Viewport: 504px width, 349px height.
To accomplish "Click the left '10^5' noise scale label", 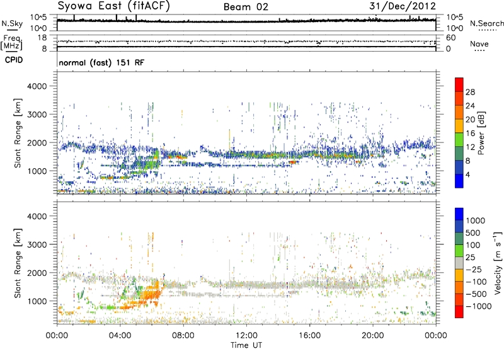I will pyautogui.click(x=38, y=18).
